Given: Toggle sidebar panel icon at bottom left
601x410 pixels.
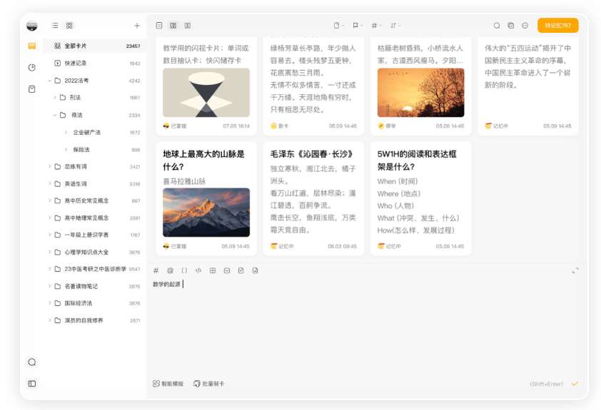Looking at the screenshot, I should pyautogui.click(x=32, y=384).
